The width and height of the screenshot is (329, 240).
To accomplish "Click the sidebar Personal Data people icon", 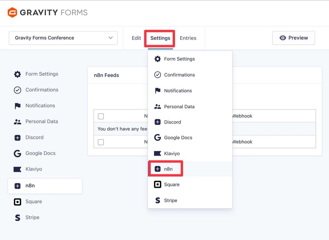I will [17, 122].
